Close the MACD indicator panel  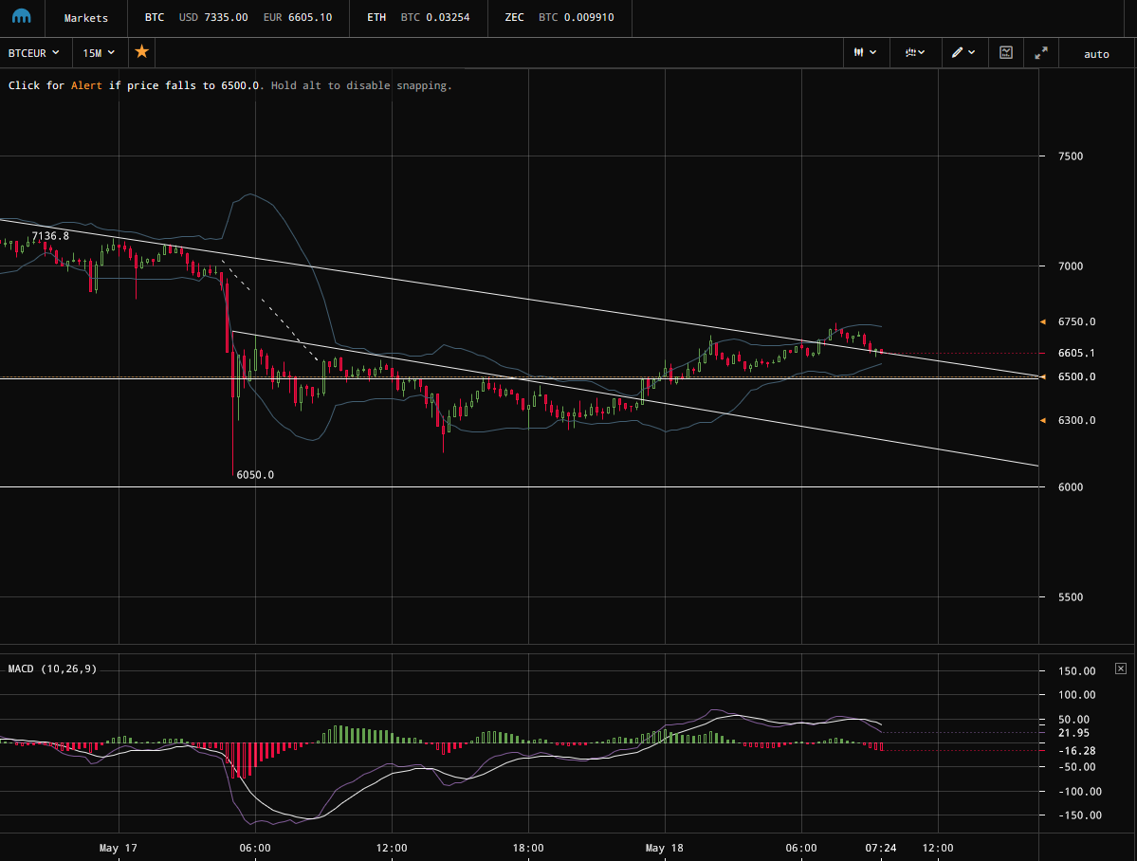(x=1120, y=669)
